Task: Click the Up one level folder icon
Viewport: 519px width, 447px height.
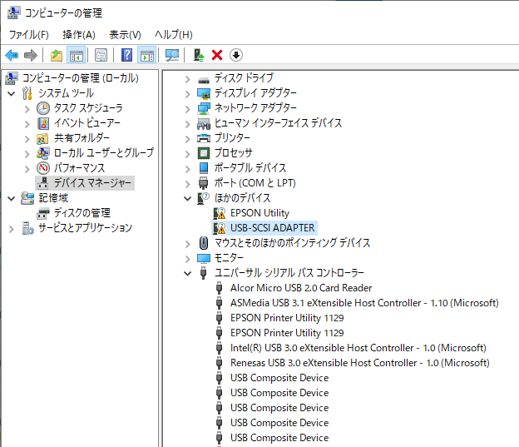Action: click(x=56, y=55)
